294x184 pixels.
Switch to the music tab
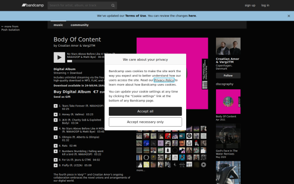click(x=58, y=25)
